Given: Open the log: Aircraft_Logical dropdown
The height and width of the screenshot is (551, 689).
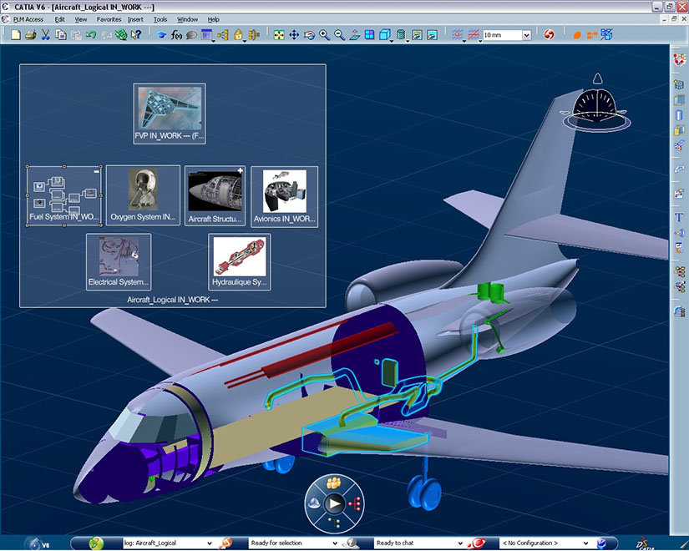Looking at the screenshot, I should [210, 543].
